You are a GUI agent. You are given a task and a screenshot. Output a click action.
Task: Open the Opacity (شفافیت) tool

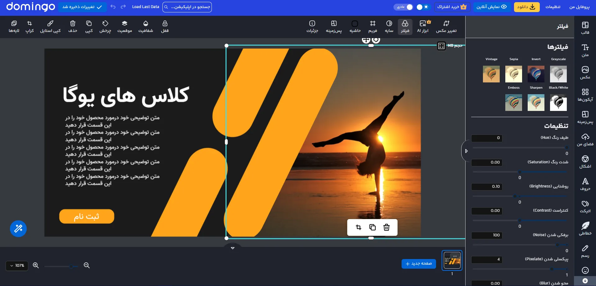click(146, 27)
